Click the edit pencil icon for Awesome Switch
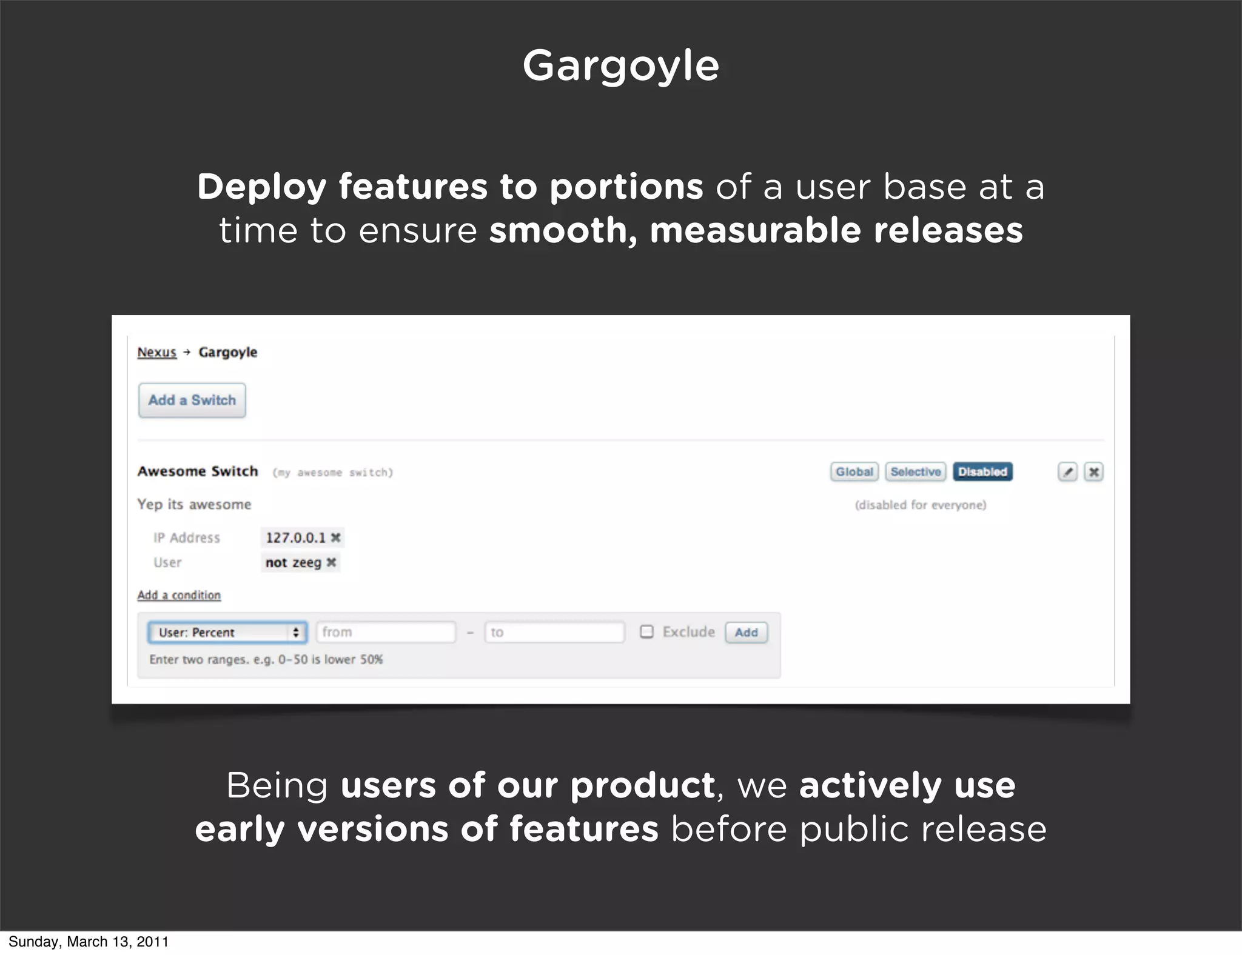1242x955 pixels. click(1067, 471)
